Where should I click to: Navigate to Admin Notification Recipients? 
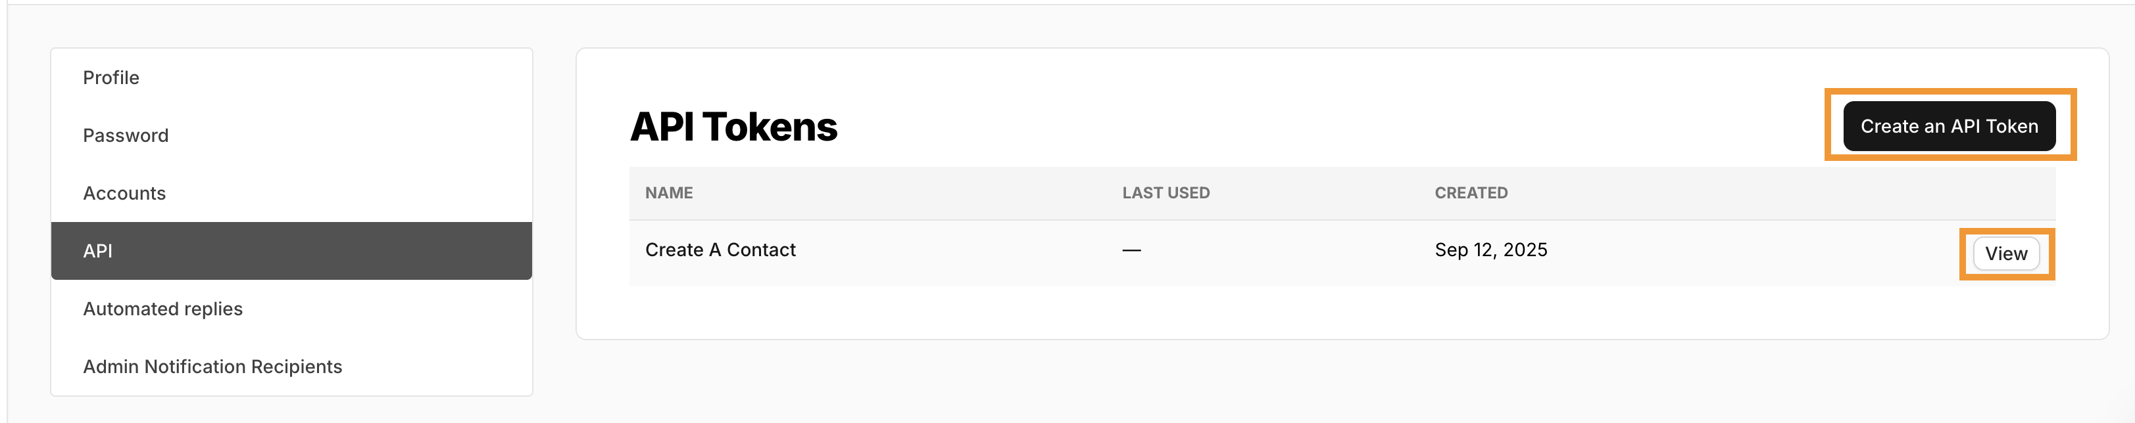click(212, 367)
